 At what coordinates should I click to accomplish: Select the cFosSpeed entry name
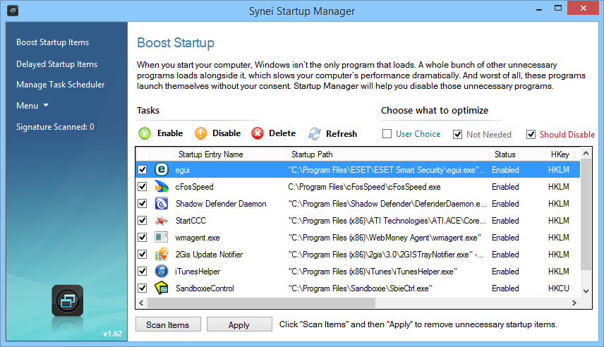pyautogui.click(x=194, y=187)
